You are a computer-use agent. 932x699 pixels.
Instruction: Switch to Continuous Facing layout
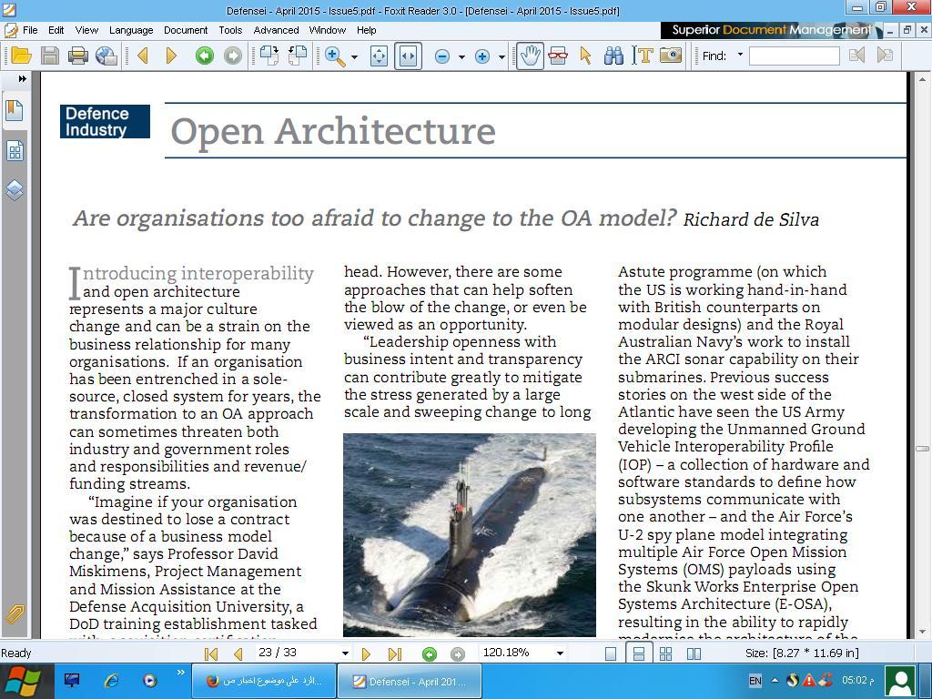coord(665,653)
